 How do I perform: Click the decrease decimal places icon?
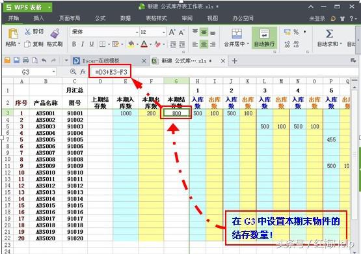pyautogui.click(x=297, y=44)
